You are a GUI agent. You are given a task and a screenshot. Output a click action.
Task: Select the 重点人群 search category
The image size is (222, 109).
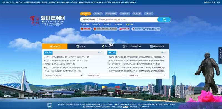pos(137,14)
